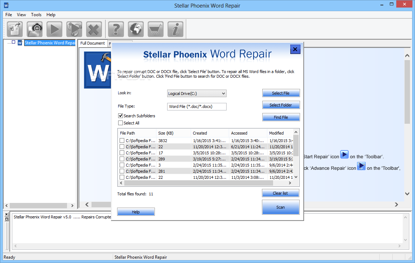
Task: Click the File Type field
Action: tap(197, 106)
